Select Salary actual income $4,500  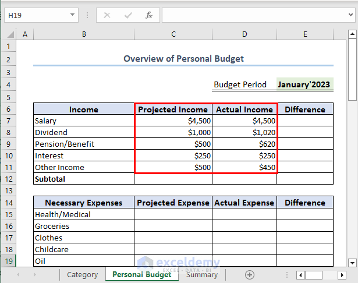click(x=244, y=121)
